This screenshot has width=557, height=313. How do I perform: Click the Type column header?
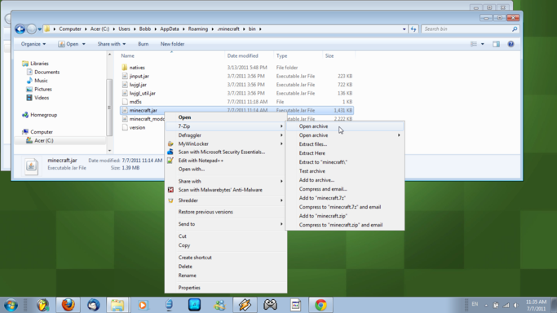click(x=298, y=55)
